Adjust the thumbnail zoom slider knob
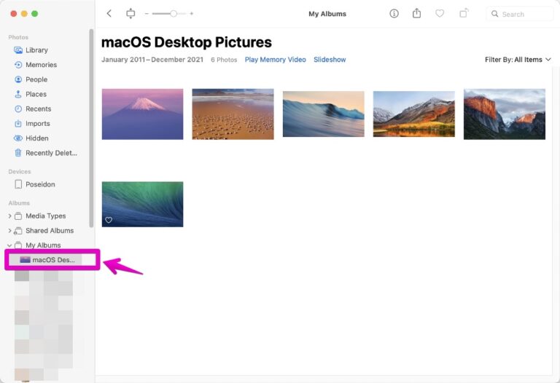The image size is (560, 383). 174,14
